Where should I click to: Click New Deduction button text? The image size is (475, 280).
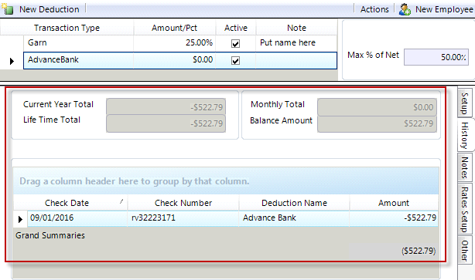click(x=50, y=9)
